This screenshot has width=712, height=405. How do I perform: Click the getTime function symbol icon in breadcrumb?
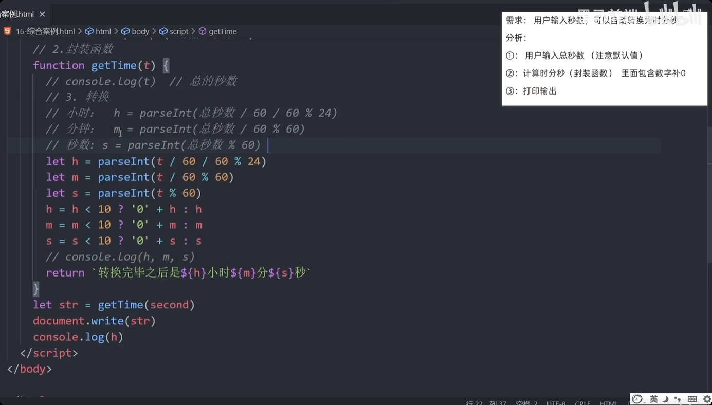pyautogui.click(x=203, y=31)
